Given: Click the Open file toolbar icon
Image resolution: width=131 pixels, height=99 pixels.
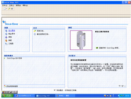Looking at the screenshot, I should [9, 9].
